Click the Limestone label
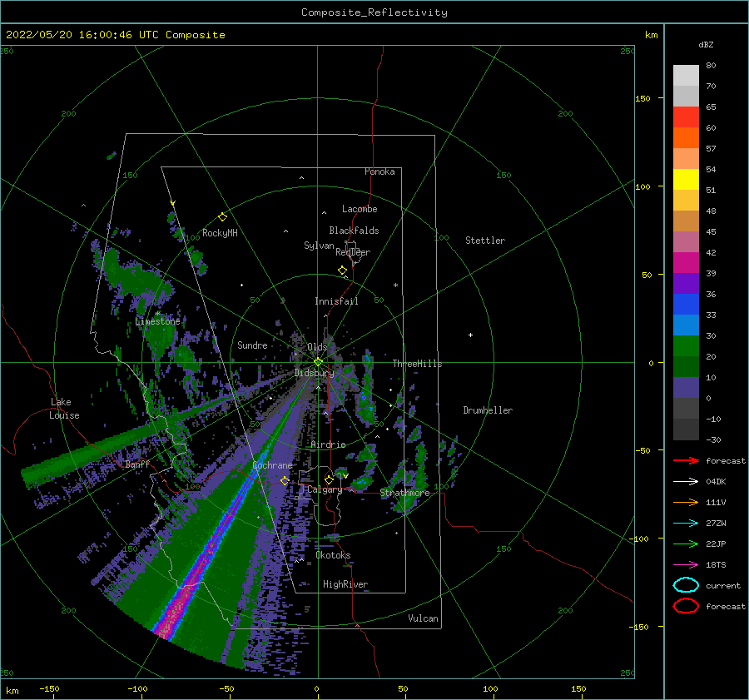The image size is (749, 700). (157, 321)
